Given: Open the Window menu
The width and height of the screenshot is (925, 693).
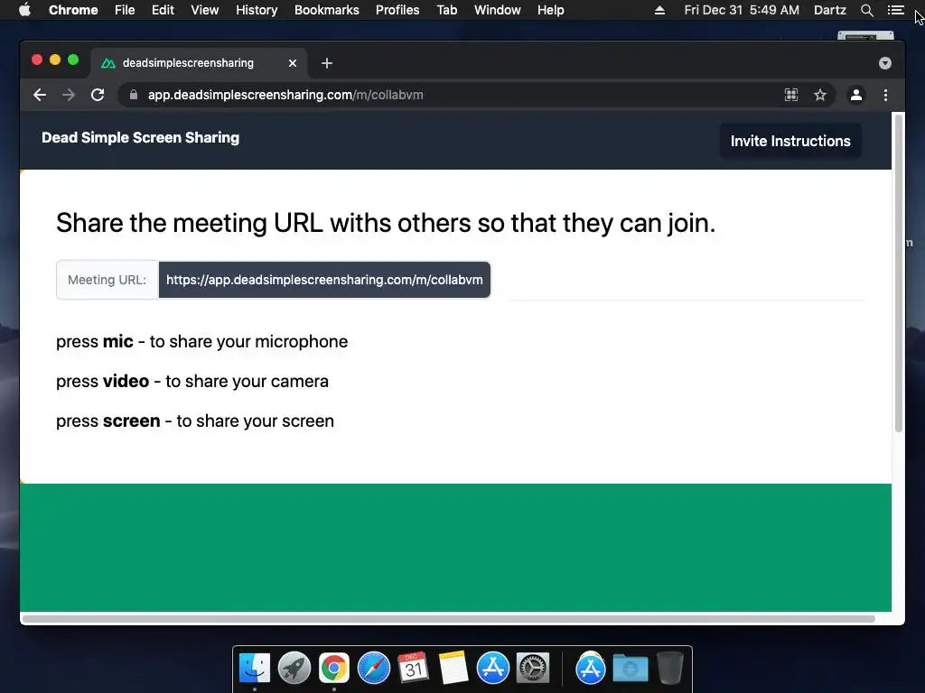Looking at the screenshot, I should [498, 10].
